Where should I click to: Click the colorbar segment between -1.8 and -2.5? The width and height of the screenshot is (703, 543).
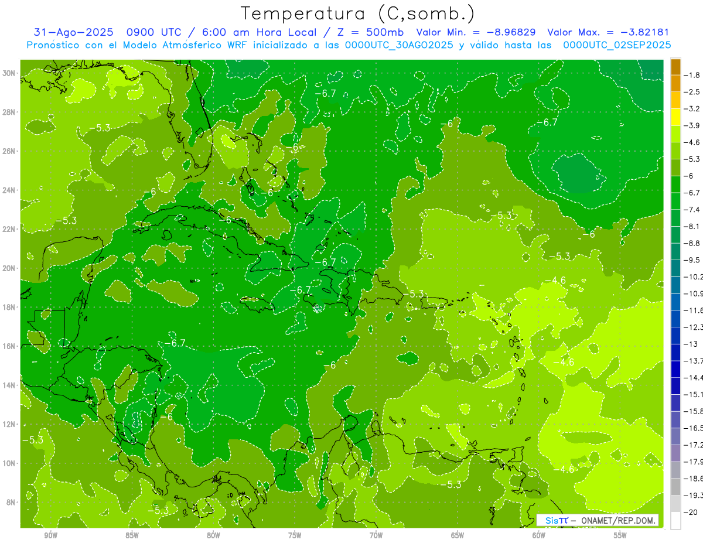click(x=675, y=84)
